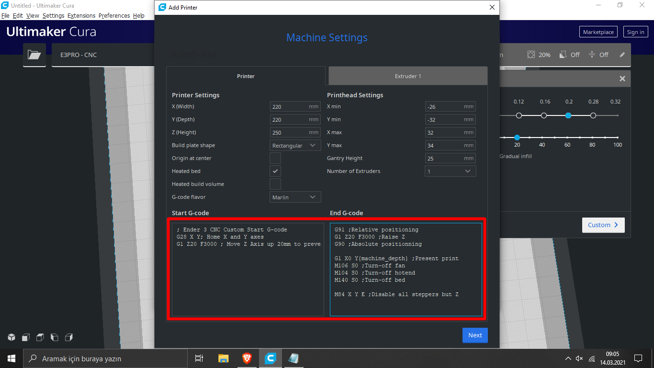654x368 pixels.
Task: Select the 3D perspective view cube icon
Action: coord(11,337)
